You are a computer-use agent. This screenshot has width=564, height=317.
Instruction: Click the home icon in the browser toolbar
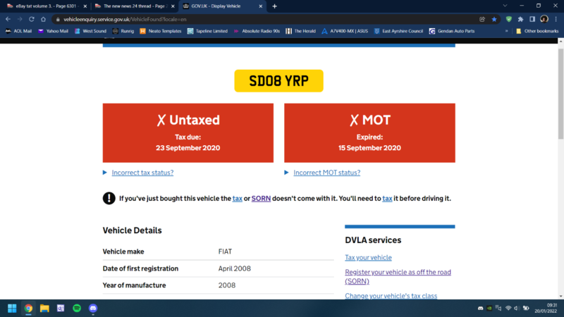(43, 19)
